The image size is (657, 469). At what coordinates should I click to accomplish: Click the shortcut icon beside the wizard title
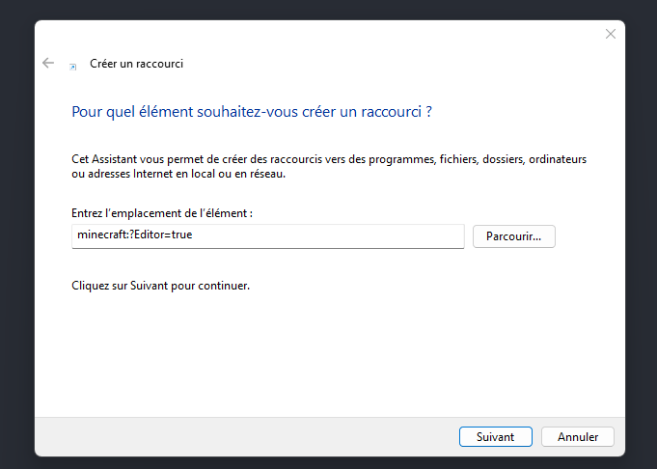click(73, 65)
